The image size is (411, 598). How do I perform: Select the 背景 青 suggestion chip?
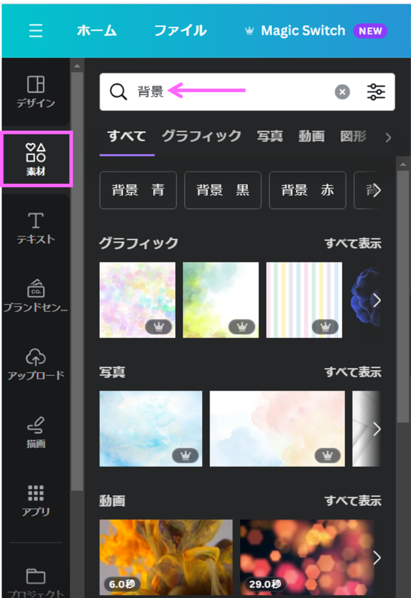point(138,190)
